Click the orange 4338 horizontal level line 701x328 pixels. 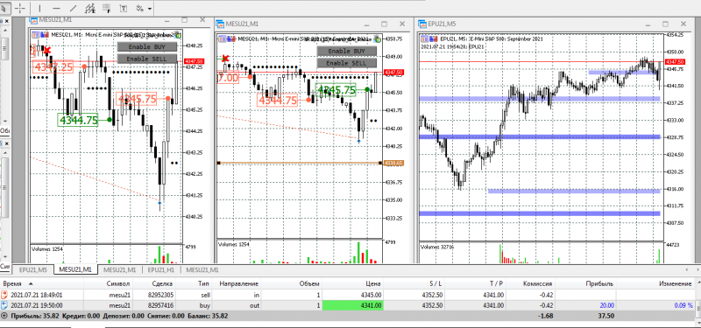tap(299, 163)
